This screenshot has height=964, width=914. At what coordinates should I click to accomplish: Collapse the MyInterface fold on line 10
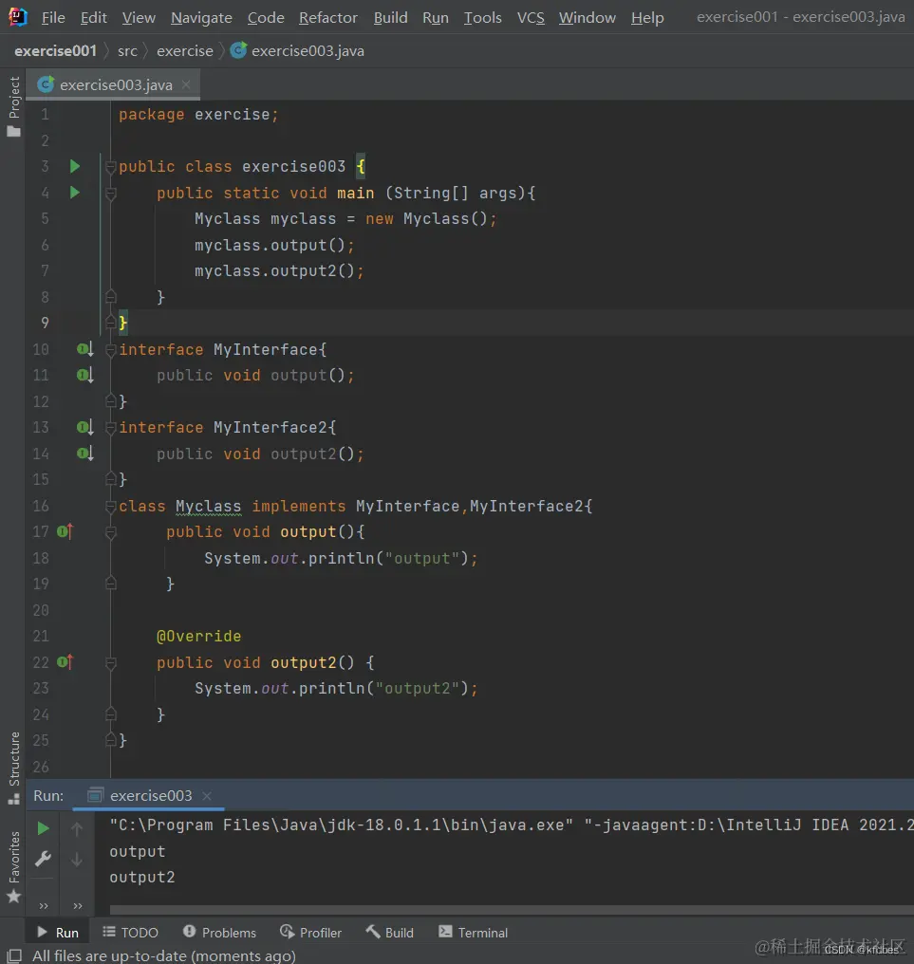111,350
